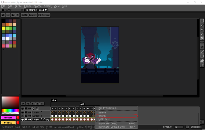Select the Move tool
205x130 pixels.
click(202, 43)
